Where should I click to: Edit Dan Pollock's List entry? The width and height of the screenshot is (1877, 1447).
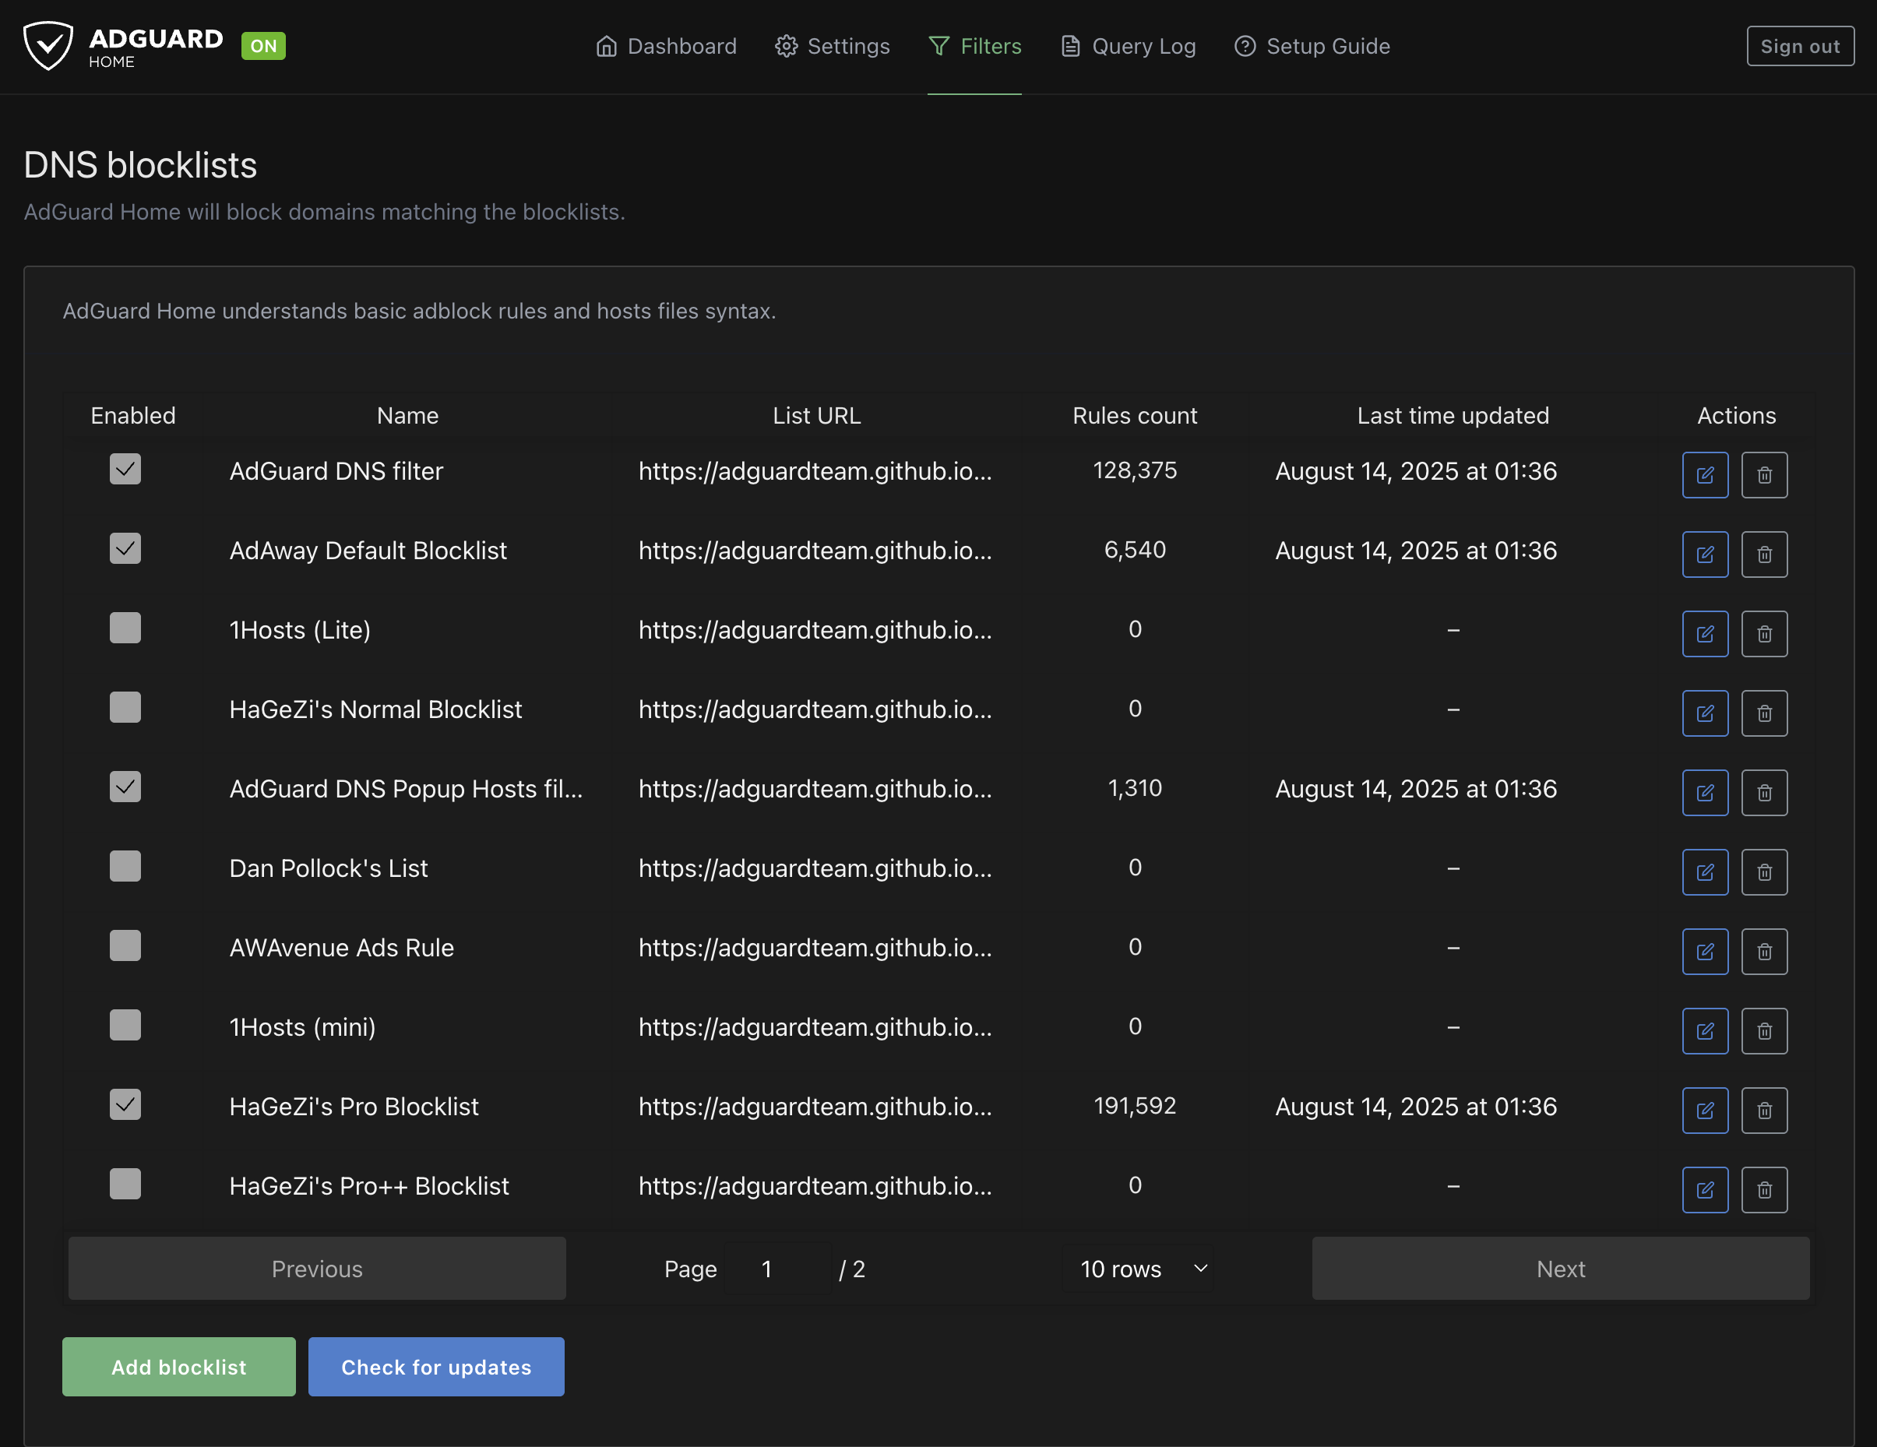pos(1704,871)
